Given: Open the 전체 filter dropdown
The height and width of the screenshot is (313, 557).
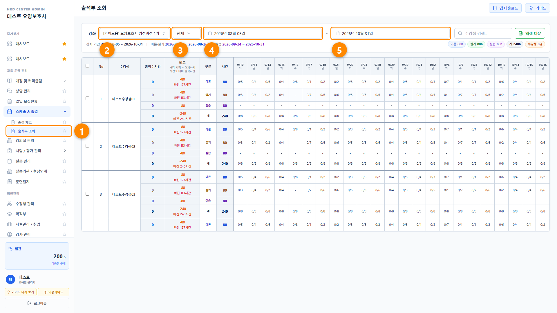Looking at the screenshot, I should 187,34.
